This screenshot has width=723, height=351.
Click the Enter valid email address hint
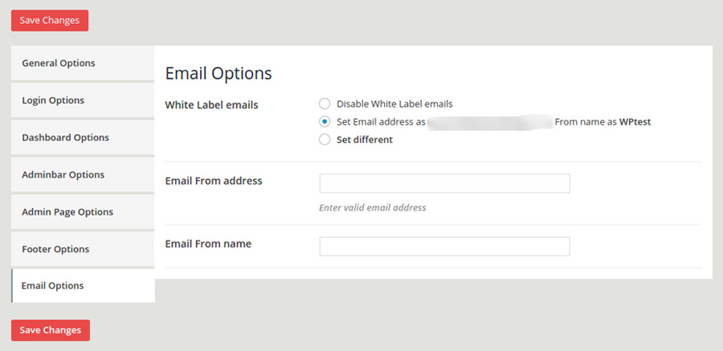(372, 207)
